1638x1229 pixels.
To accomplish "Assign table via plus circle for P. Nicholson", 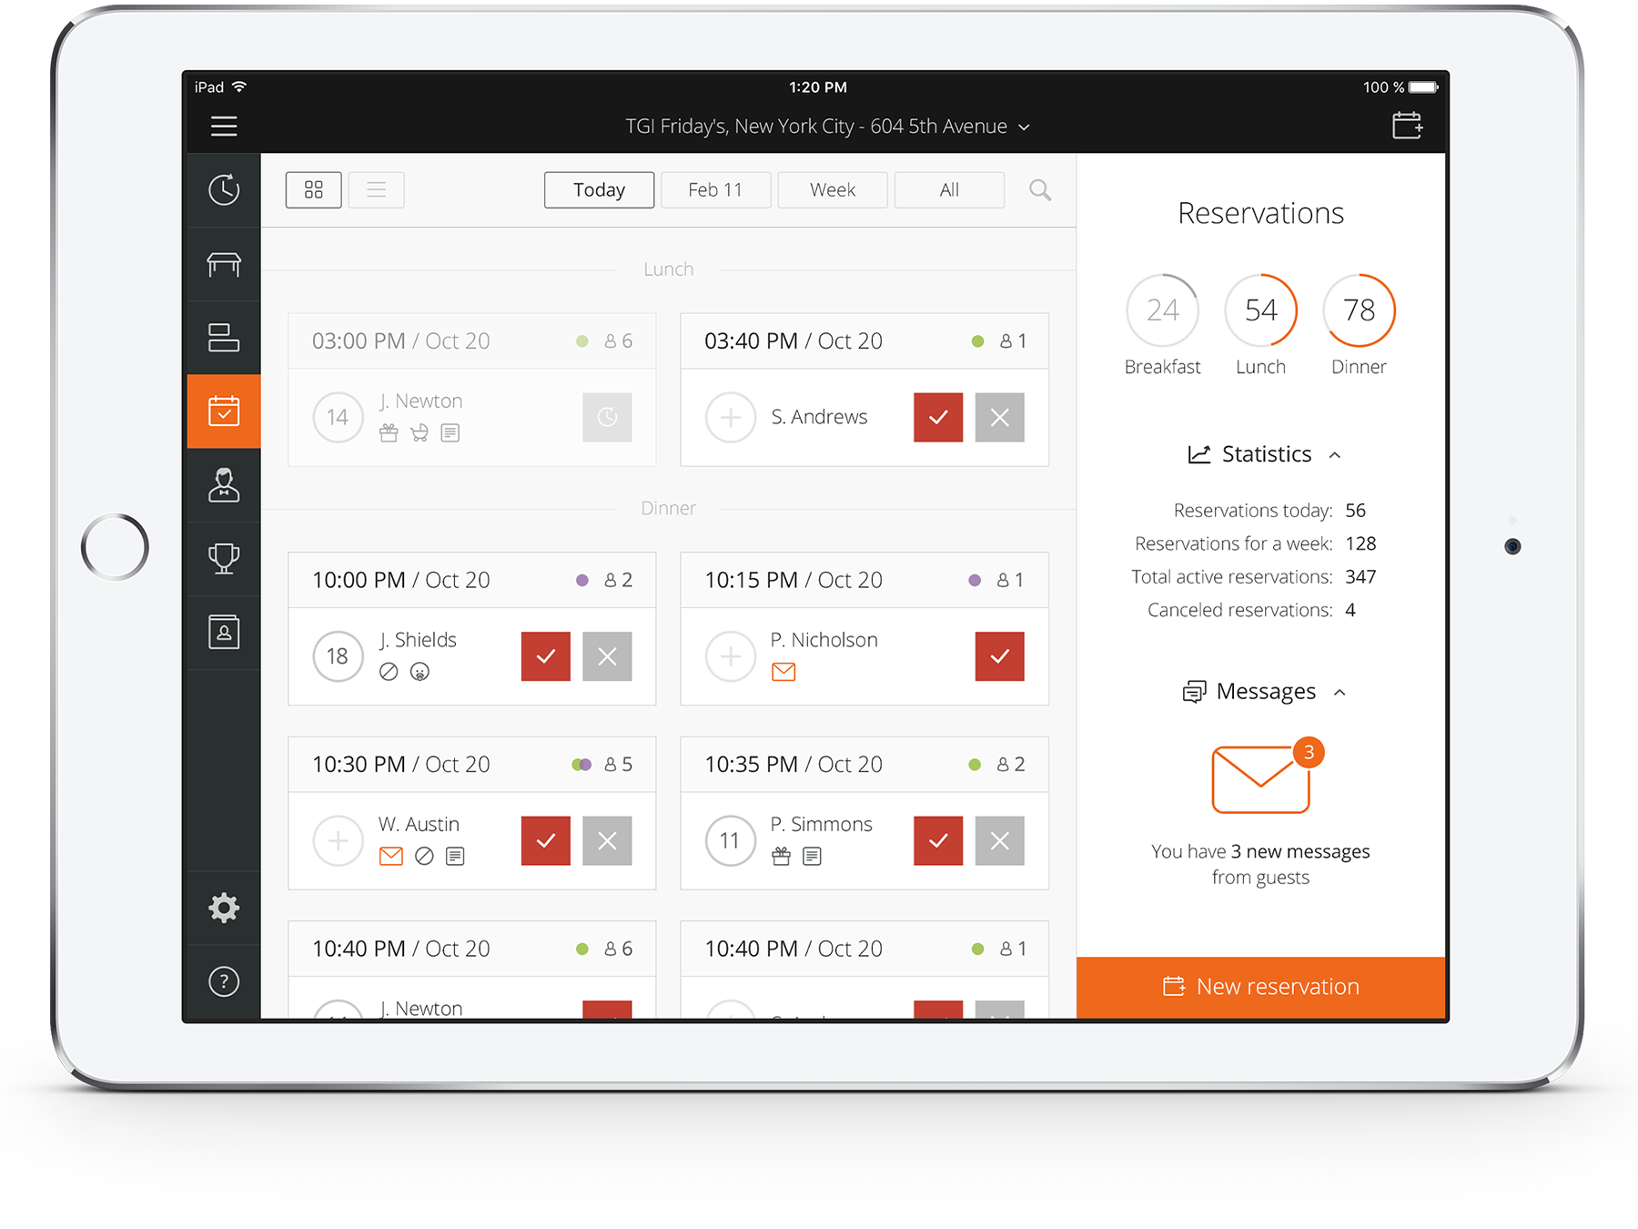I will 731,656.
